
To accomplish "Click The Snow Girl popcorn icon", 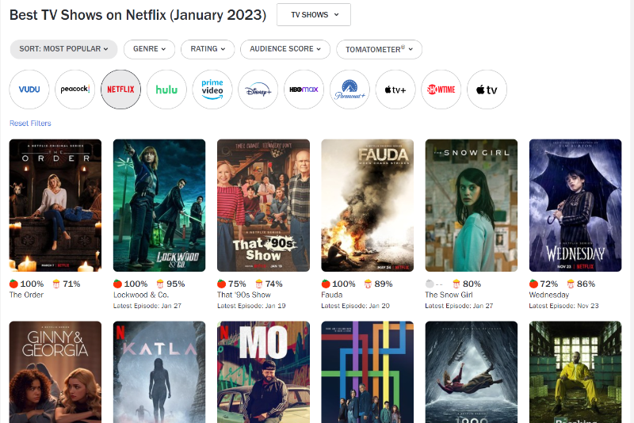I will pyautogui.click(x=456, y=284).
